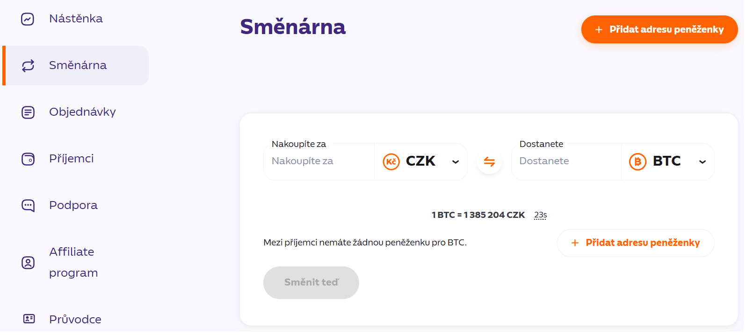Click the orange Bitcoin symbol icon
Screen dimensions: 745x335
click(637, 162)
